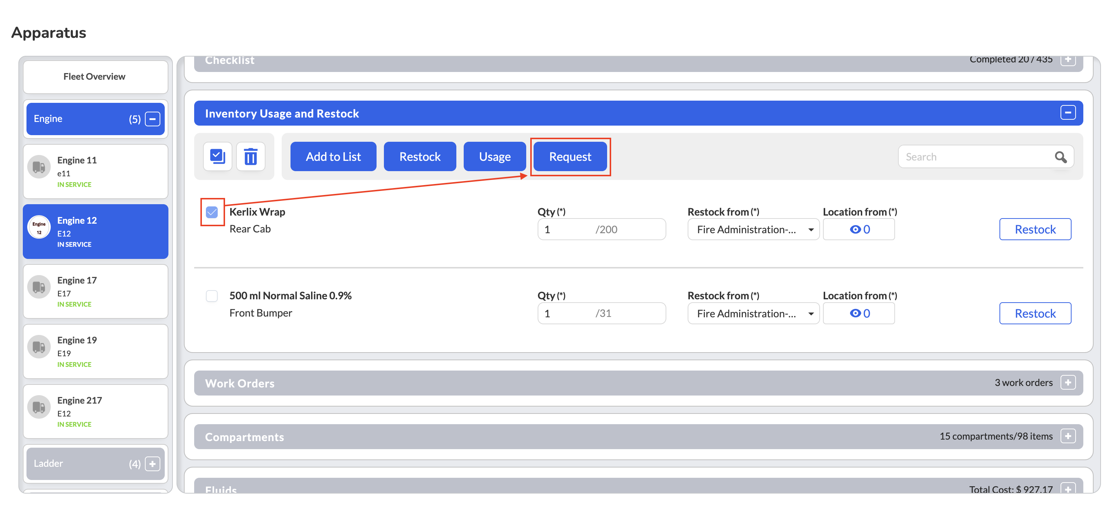Viewport: 1112px width, 509px height.
Task: Select Engine 217 in fleet list
Action: (95, 412)
